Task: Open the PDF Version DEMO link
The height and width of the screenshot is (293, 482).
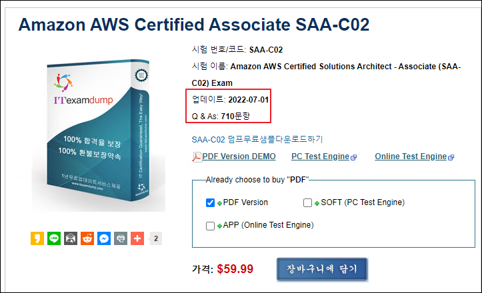Action: click(239, 156)
